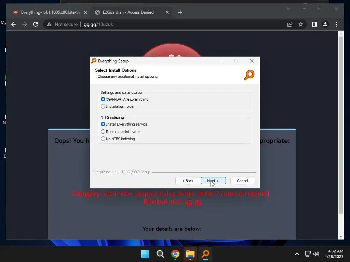Image resolution: width=350 pixels, height=262 pixels.
Task: Open Chrome profile menu
Action: pos(325,24)
